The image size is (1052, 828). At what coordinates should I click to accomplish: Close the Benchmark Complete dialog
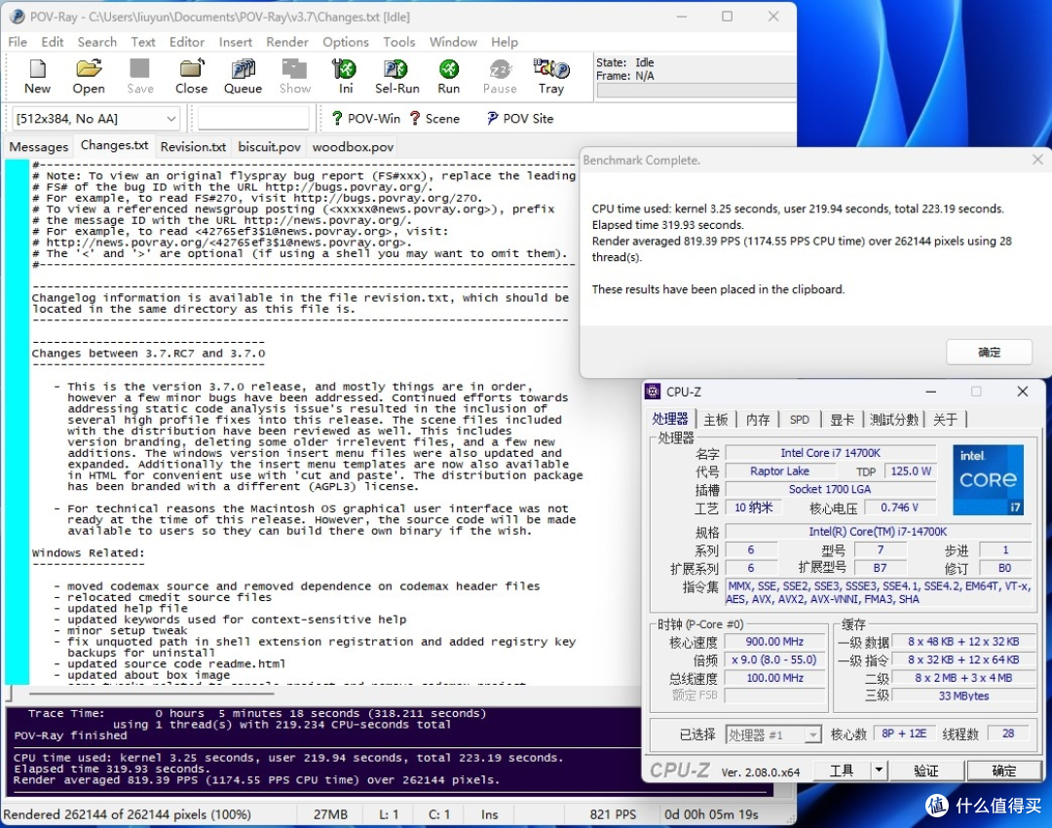pos(1037,160)
